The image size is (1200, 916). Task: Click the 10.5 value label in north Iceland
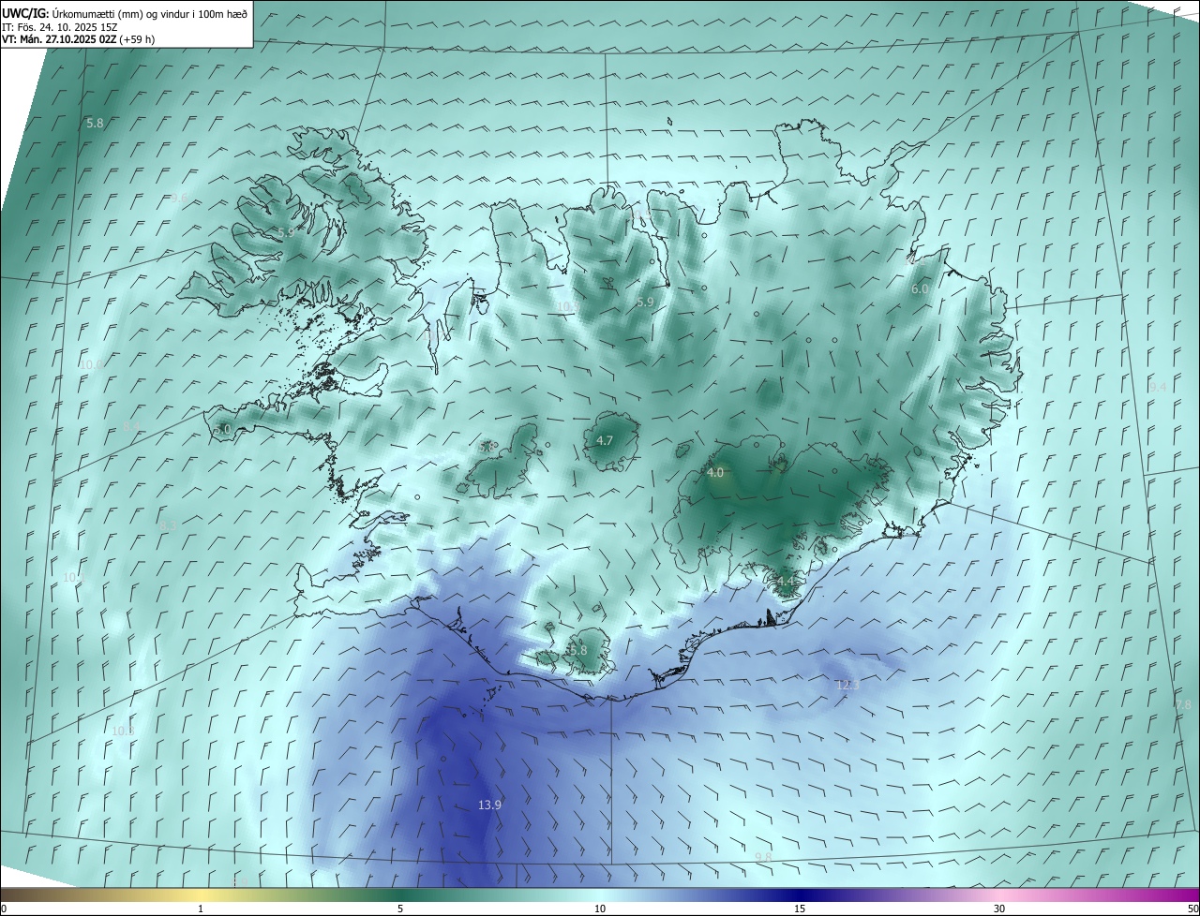(x=567, y=306)
